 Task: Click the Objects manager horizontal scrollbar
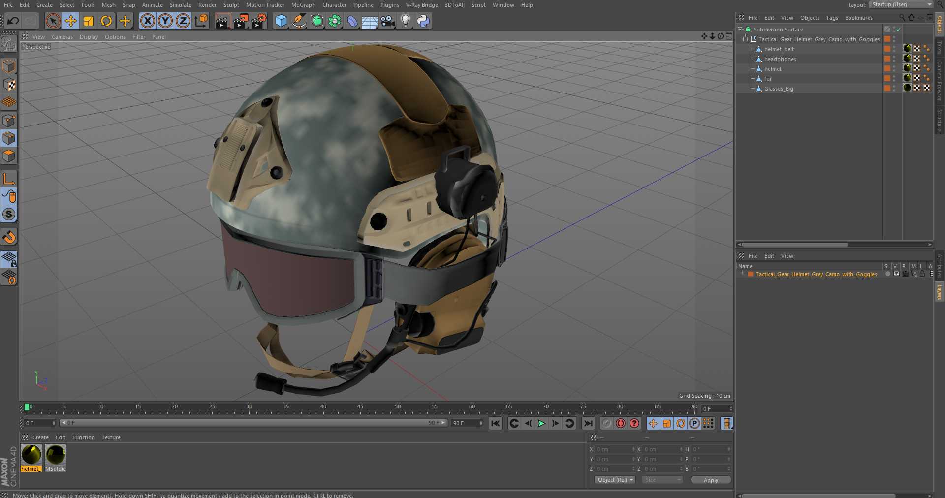pyautogui.click(x=795, y=244)
